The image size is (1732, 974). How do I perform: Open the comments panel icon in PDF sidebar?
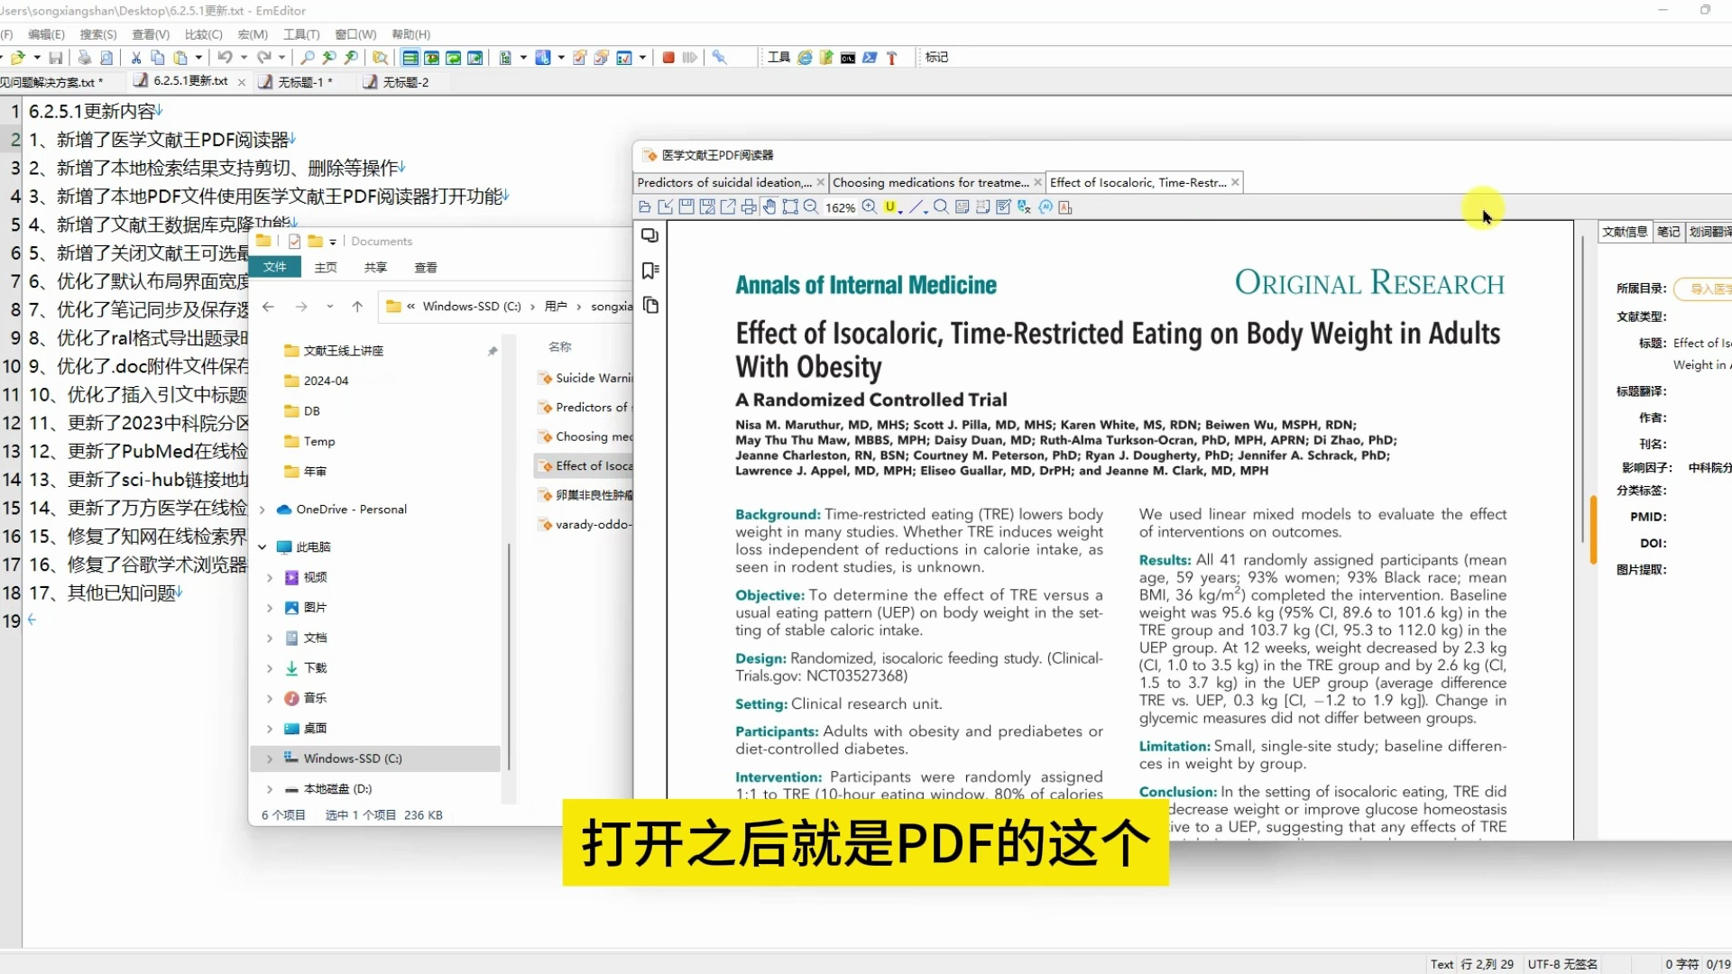click(x=649, y=236)
